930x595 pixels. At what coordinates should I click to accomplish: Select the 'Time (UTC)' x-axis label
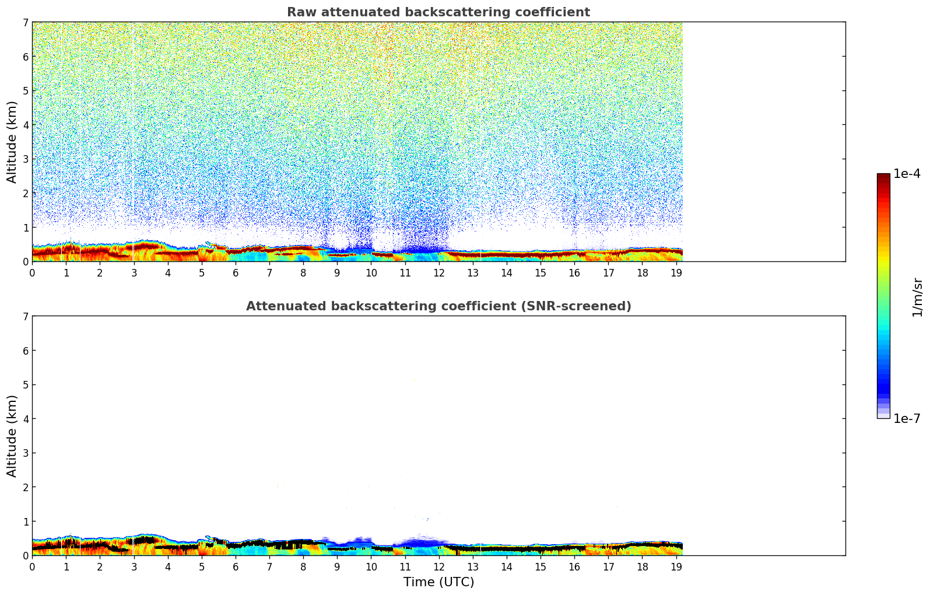pos(438,582)
